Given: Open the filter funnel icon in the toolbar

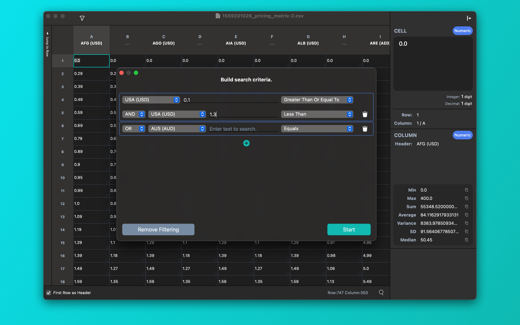Looking at the screenshot, I should [x=82, y=18].
